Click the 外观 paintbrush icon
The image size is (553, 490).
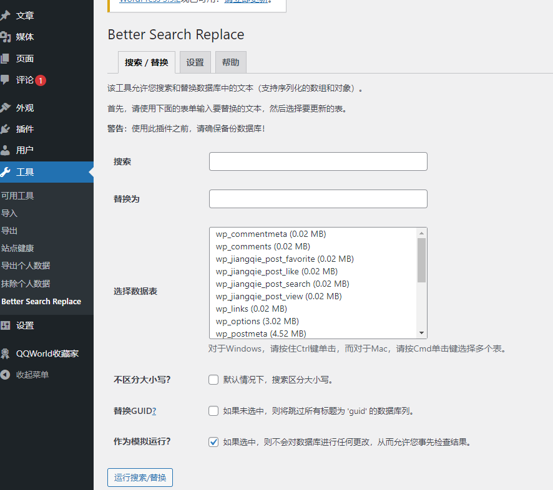coord(6,108)
